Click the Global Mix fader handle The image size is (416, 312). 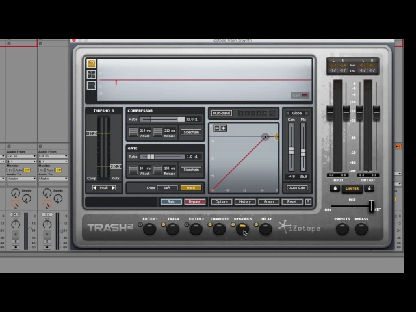click(x=303, y=153)
